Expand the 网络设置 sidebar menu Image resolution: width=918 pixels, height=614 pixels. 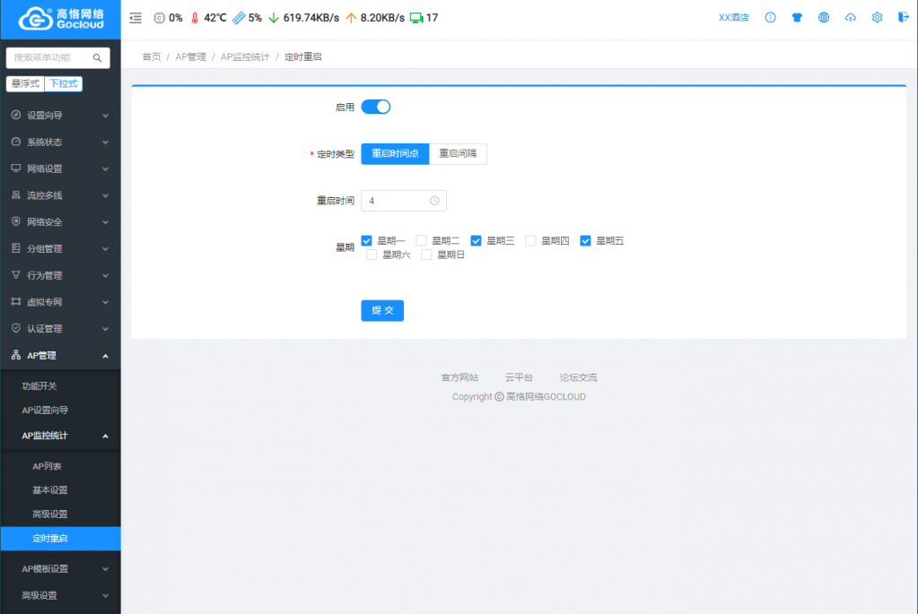tap(60, 169)
